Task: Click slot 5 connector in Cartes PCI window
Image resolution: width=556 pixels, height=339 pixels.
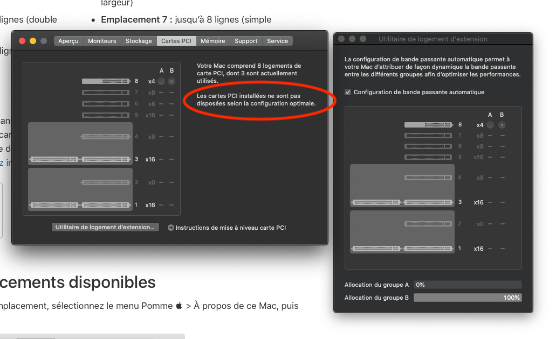Action: point(106,115)
